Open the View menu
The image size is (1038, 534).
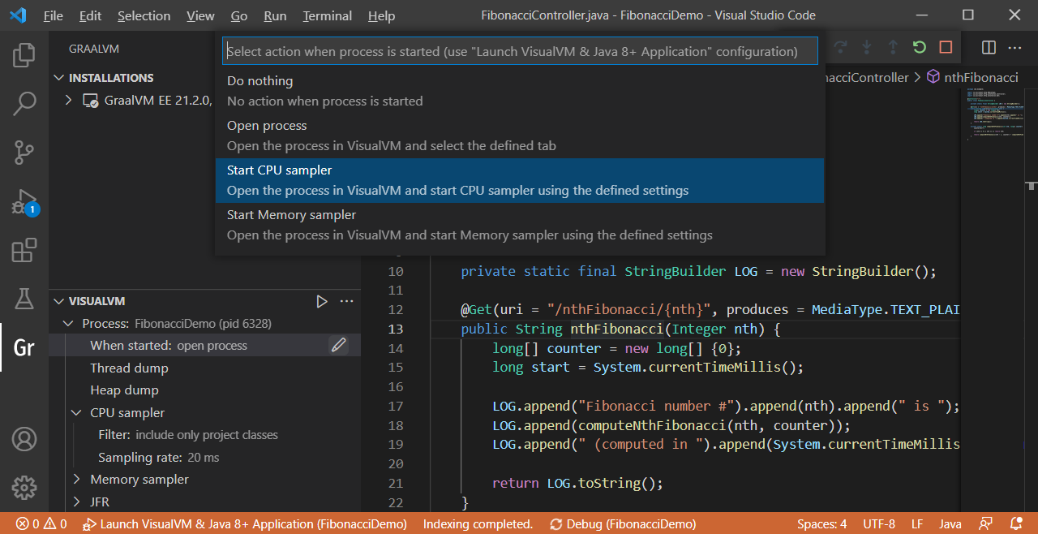200,15
